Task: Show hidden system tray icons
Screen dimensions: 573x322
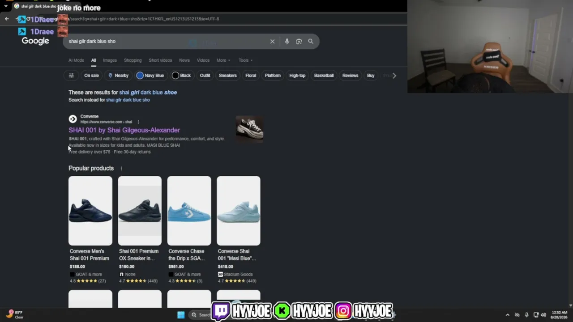Action: [x=507, y=315]
